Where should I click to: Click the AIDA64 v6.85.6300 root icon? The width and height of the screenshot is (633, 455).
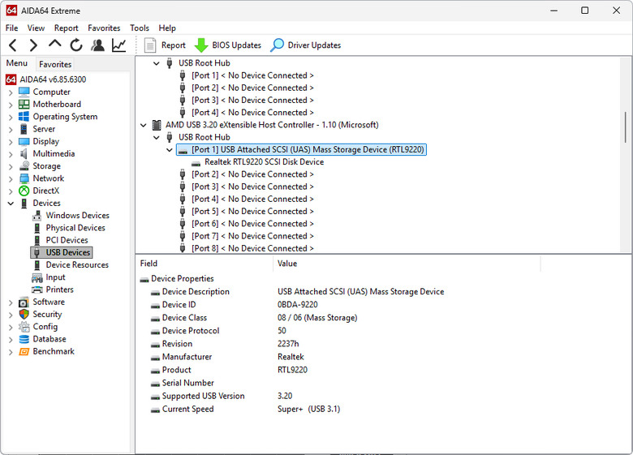tap(11, 79)
